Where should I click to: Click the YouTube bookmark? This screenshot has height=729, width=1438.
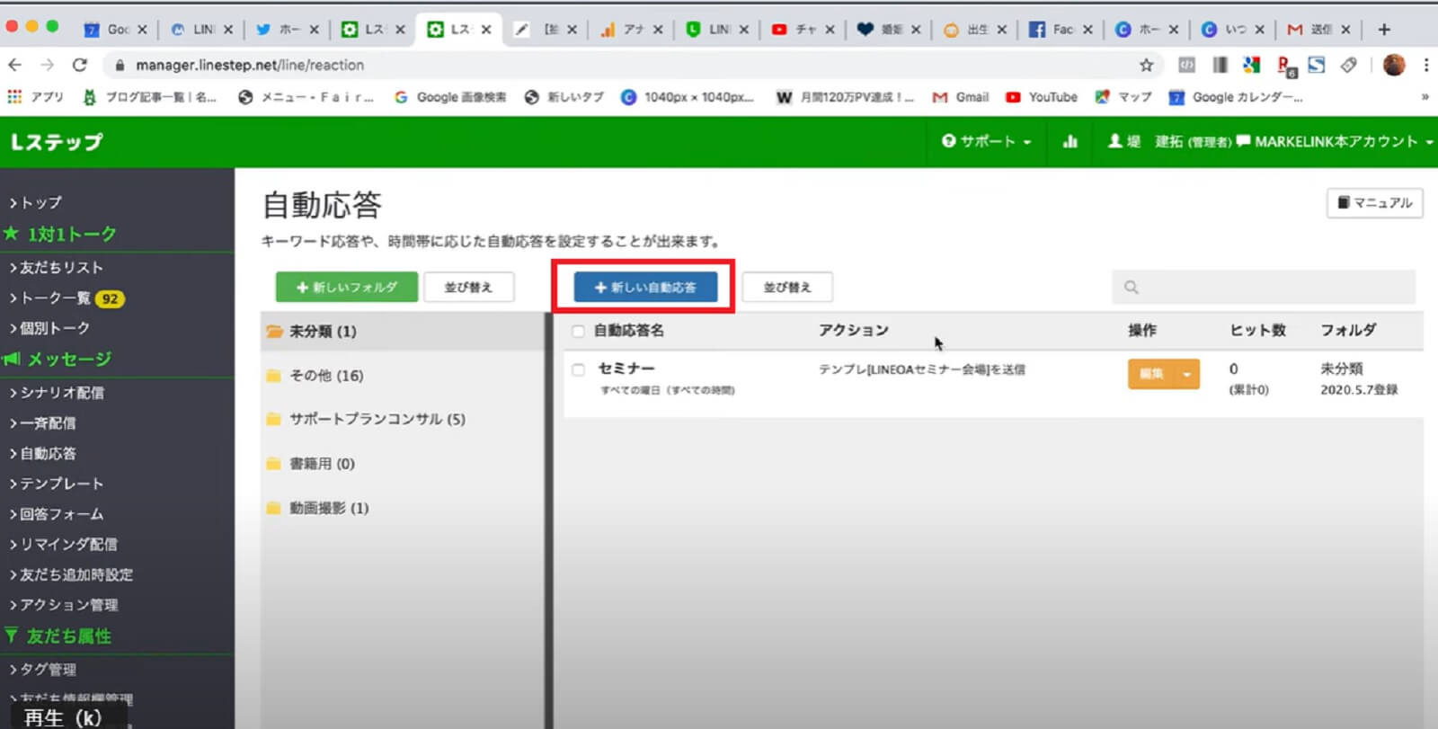click(x=1042, y=97)
